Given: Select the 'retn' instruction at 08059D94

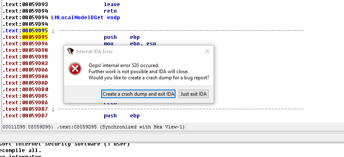Looking at the screenshot, I should 110,11.
